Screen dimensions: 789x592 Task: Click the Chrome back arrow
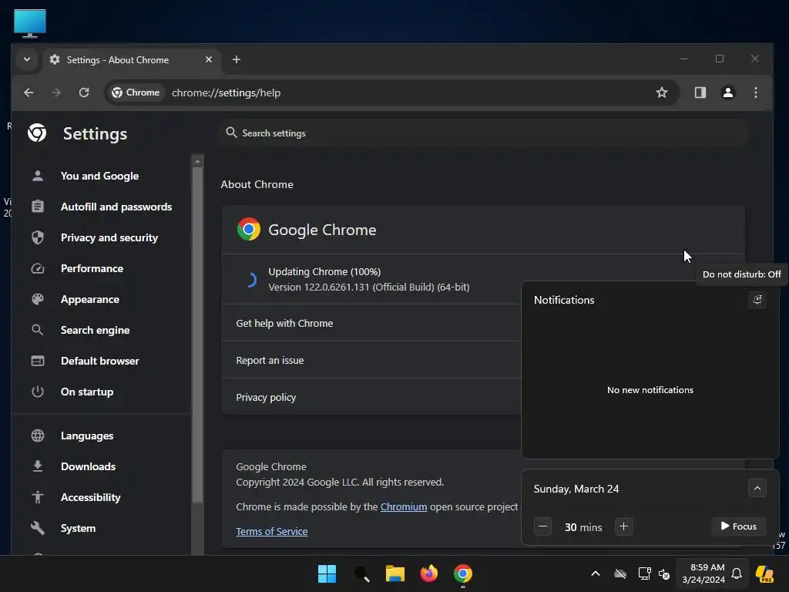[29, 92]
